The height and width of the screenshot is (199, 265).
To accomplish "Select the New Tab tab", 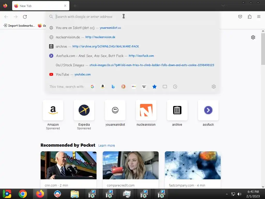I will 41,6.
